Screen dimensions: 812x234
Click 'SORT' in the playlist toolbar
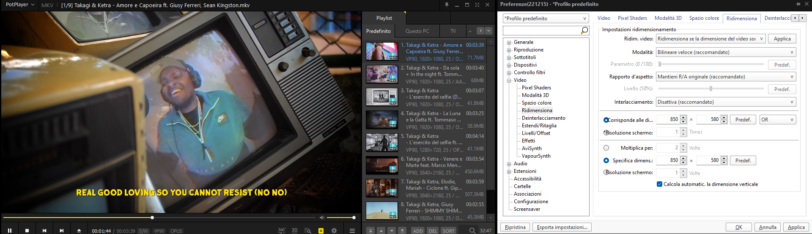(x=448, y=231)
